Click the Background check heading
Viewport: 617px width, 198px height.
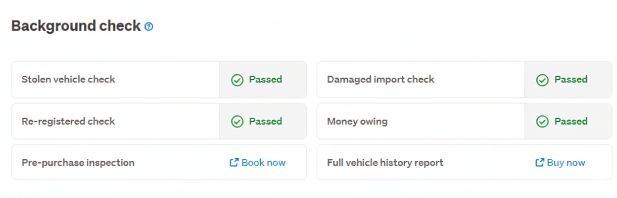click(76, 26)
